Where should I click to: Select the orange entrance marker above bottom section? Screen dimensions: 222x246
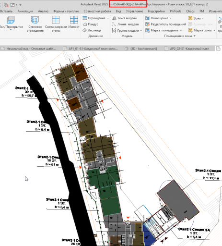pyautogui.click(x=128, y=218)
